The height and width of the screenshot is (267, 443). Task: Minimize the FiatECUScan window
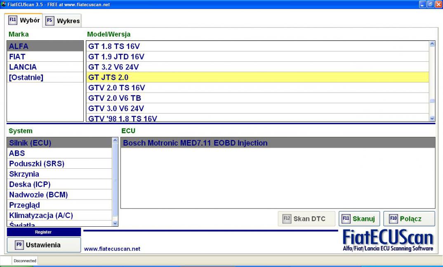coord(423,4)
